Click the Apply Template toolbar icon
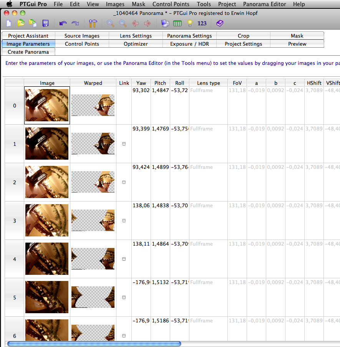This screenshot has width=340, height=347. 33,23
